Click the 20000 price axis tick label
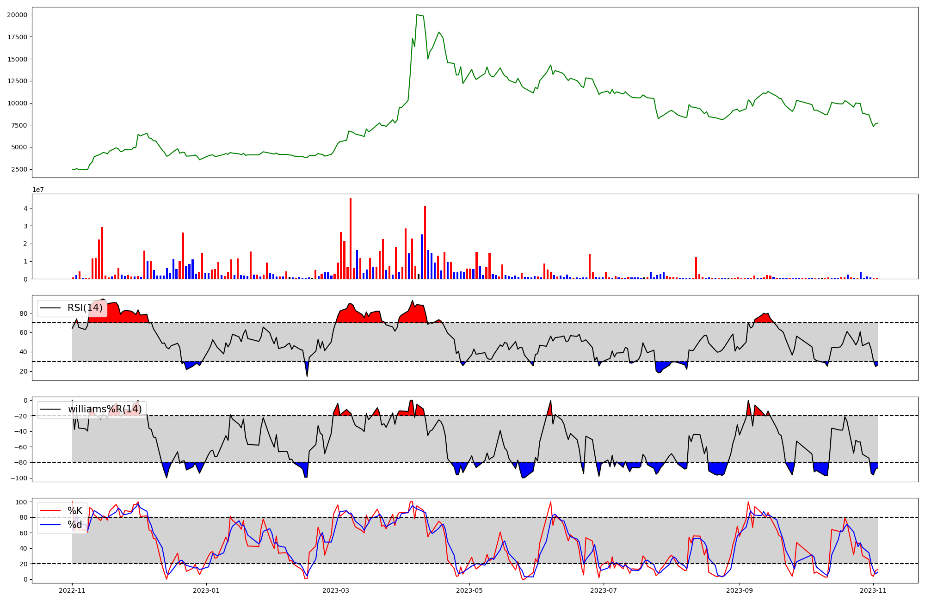Image resolution: width=925 pixels, height=601 pixels. [17, 15]
